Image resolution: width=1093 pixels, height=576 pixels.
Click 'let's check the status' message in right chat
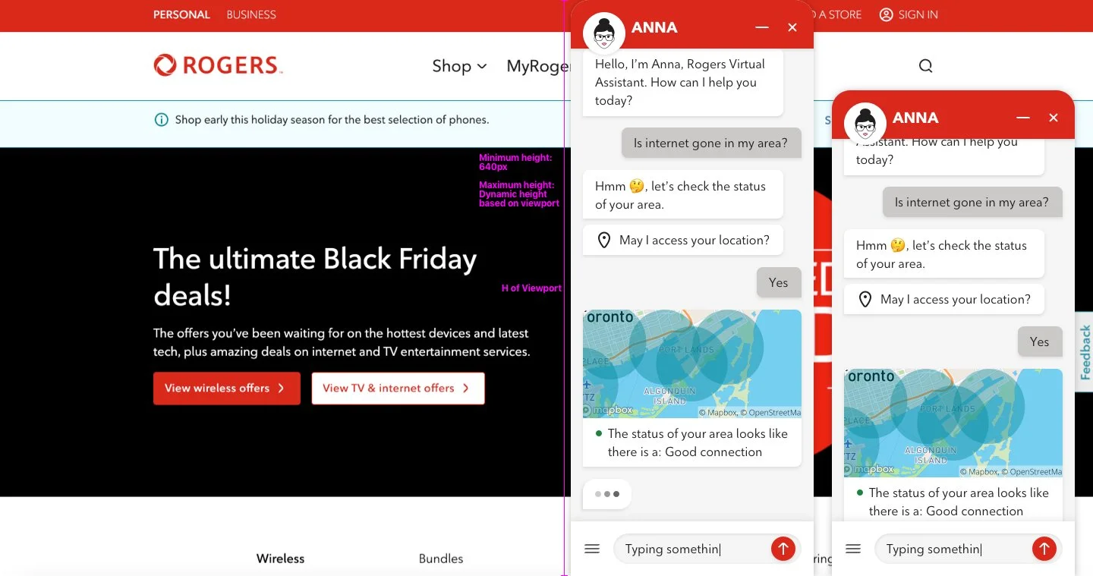click(944, 254)
